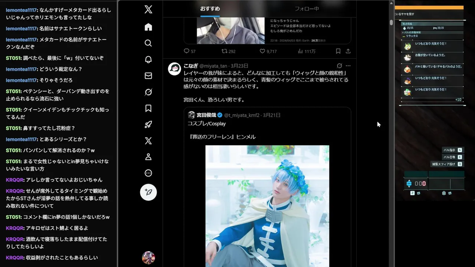Compose a new post with the feather button
Viewport: 475px width, 267px height.
tap(148, 192)
